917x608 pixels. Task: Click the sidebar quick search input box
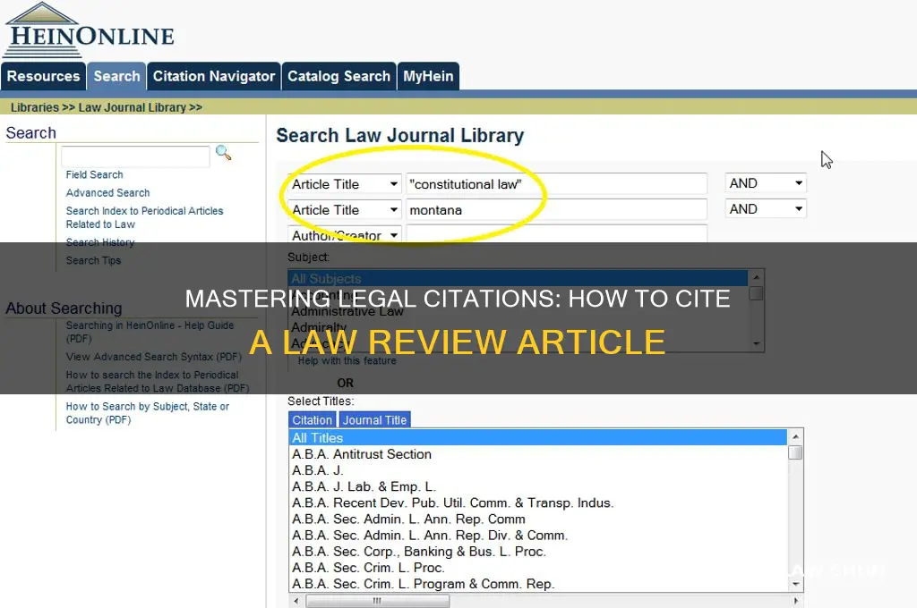pyautogui.click(x=135, y=156)
